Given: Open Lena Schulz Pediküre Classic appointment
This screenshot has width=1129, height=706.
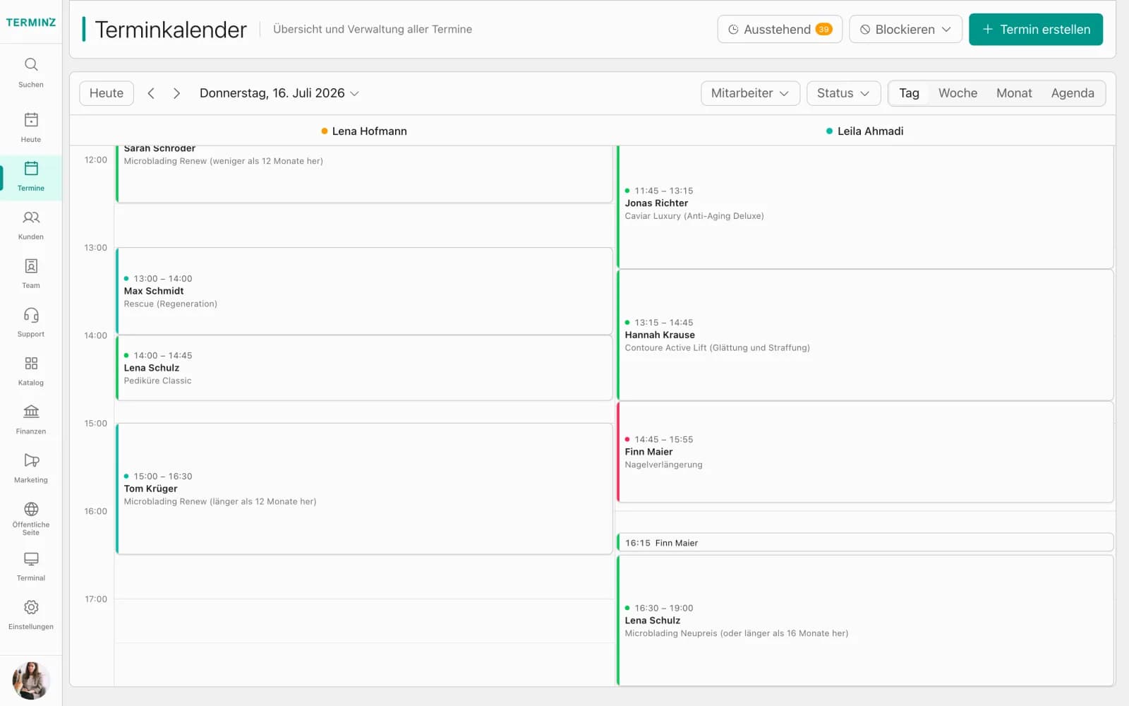Looking at the screenshot, I should 364,368.
